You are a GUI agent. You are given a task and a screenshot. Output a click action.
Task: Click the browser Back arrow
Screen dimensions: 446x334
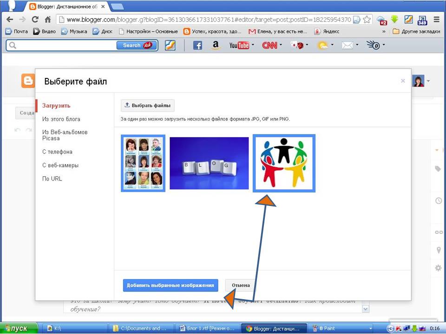[10, 19]
